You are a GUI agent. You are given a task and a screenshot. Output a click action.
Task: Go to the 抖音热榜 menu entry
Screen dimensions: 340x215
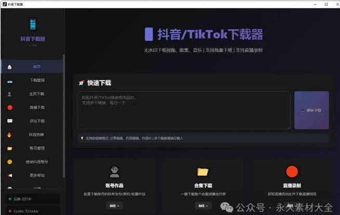tap(37, 135)
